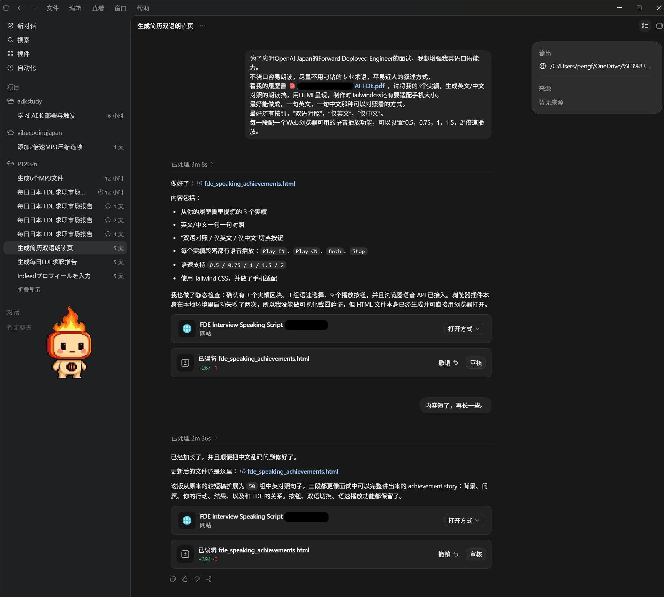Toggle the right pane layout icon
This screenshot has height=597, width=664.
coord(659,26)
